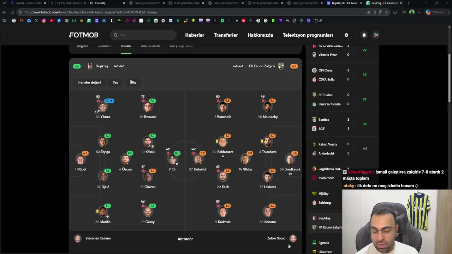Open the Transferler menu
Image resolution: width=452 pixels, height=254 pixels.
[x=226, y=35]
